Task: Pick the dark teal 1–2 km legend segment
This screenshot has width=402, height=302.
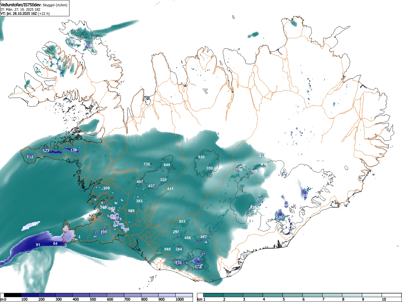Action: 214,295
